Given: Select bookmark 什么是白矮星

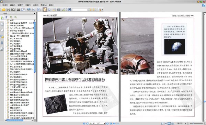Looking at the screenshot, I should click(x=15, y=49).
